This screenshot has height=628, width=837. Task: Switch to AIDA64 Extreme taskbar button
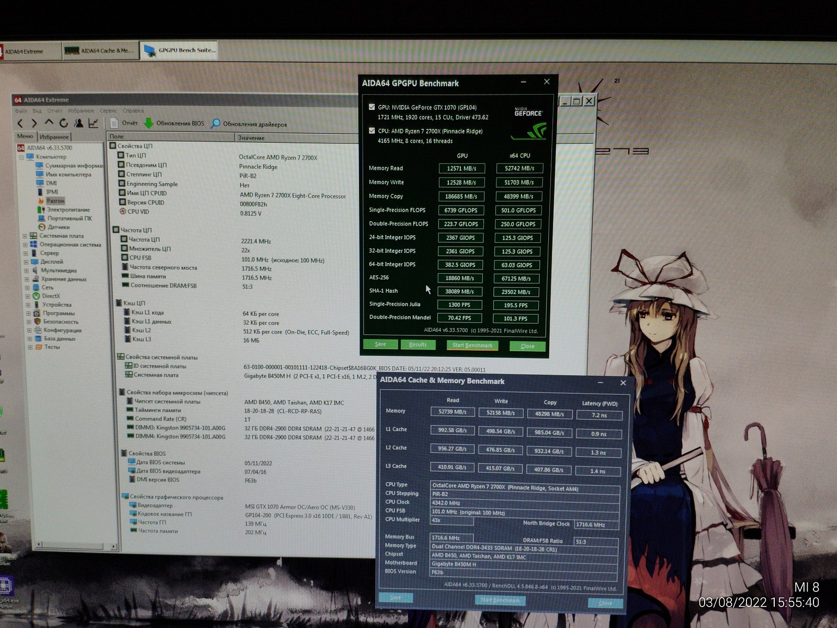30,51
